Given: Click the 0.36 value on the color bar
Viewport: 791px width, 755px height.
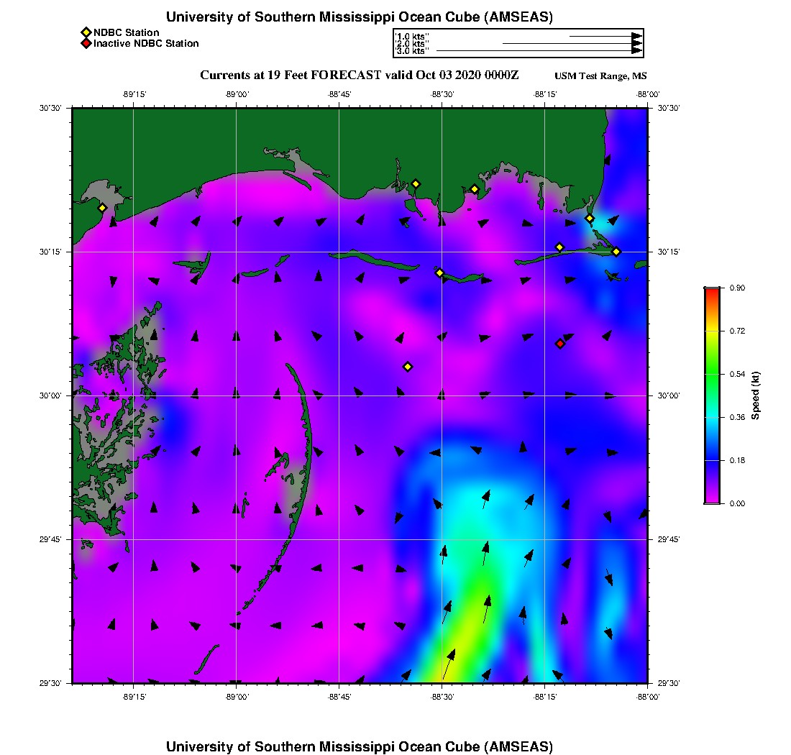Looking at the screenshot, I should pyautogui.click(x=737, y=417).
